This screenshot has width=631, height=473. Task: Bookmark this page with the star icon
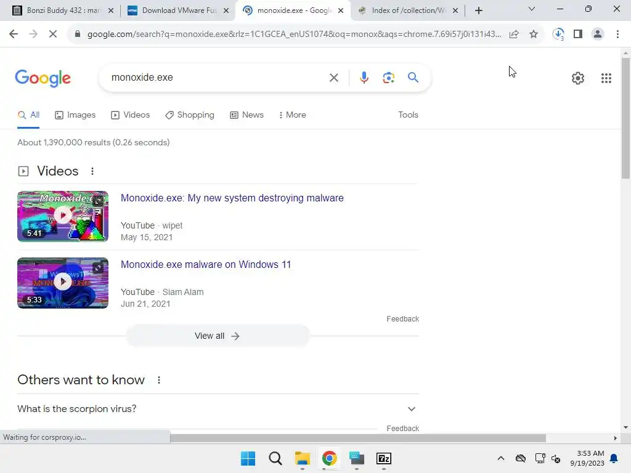[534, 34]
